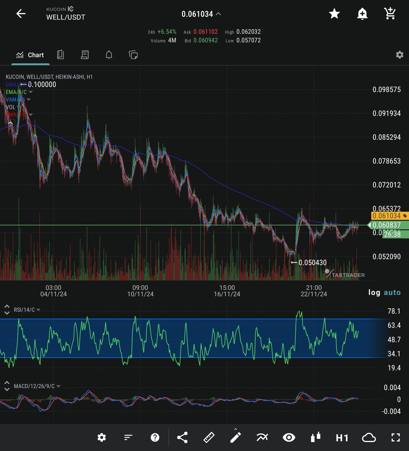This screenshot has width=409, height=451.
Task: Open the add-to-cart trade icon
Action: pos(390,14)
